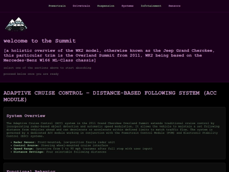The image size is (229, 172).
Task: Open the Powertrain section
Action: 57,6
